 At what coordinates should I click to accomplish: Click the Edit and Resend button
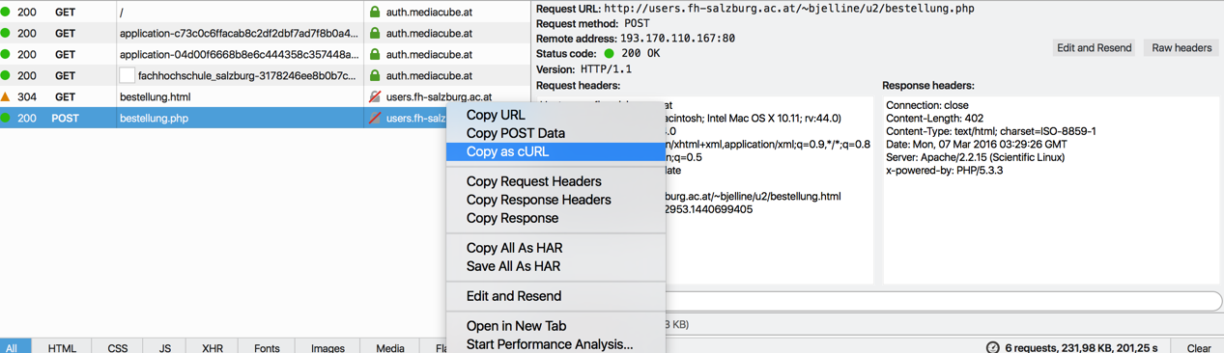click(1094, 47)
